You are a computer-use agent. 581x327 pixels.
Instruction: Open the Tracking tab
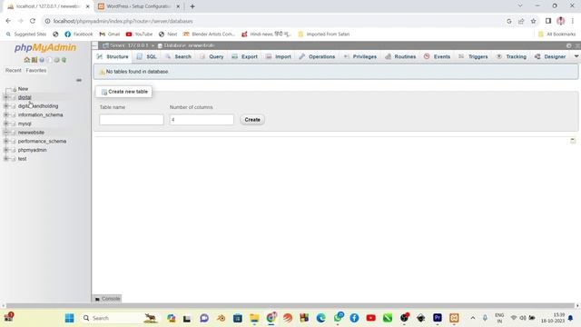511,56
